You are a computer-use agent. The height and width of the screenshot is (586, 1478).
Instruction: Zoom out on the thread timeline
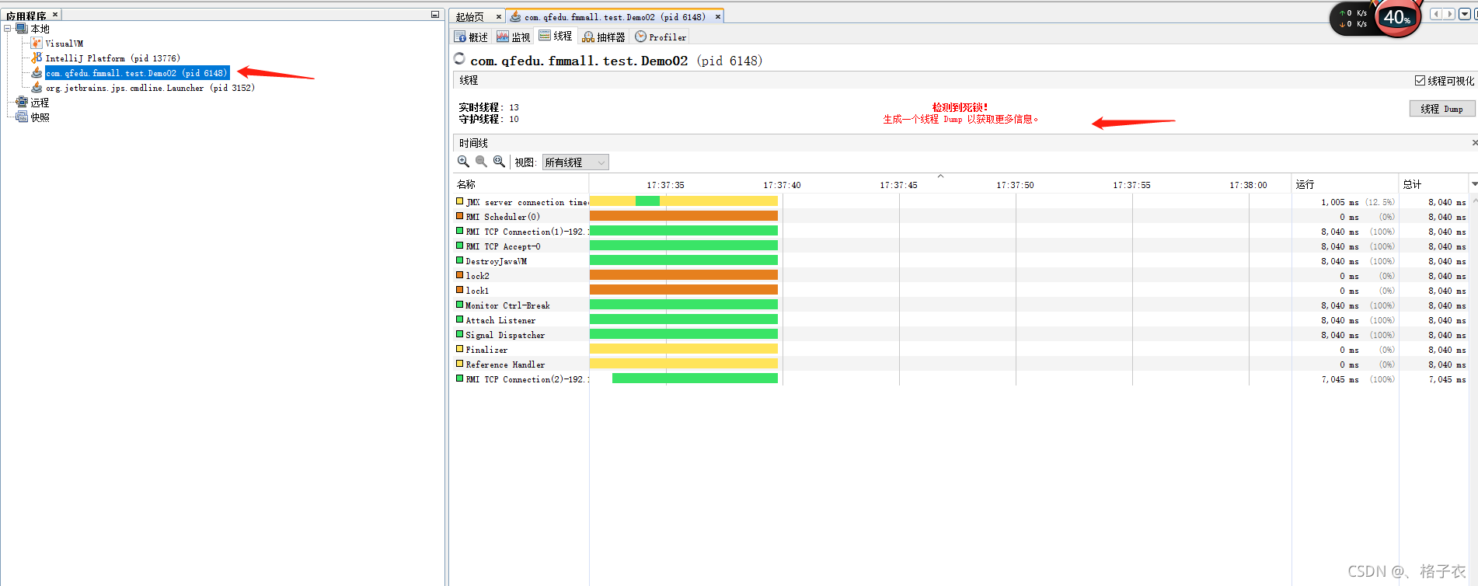tap(481, 162)
